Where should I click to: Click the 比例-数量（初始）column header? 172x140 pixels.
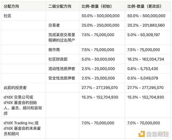pos(99,6)
